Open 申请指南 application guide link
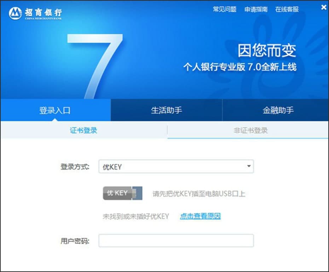 point(256,9)
